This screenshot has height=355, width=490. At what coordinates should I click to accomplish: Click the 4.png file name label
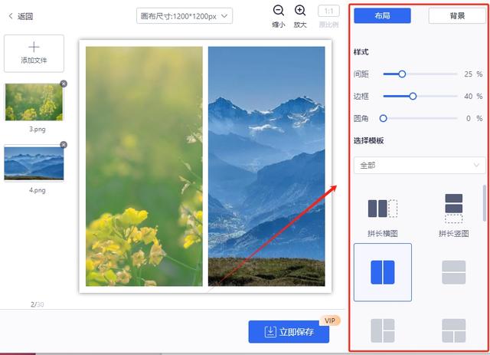click(x=38, y=190)
